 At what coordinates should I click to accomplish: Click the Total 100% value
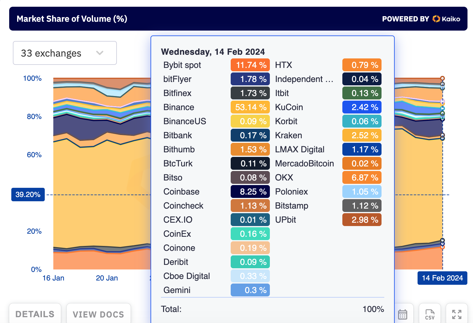tap(373, 309)
